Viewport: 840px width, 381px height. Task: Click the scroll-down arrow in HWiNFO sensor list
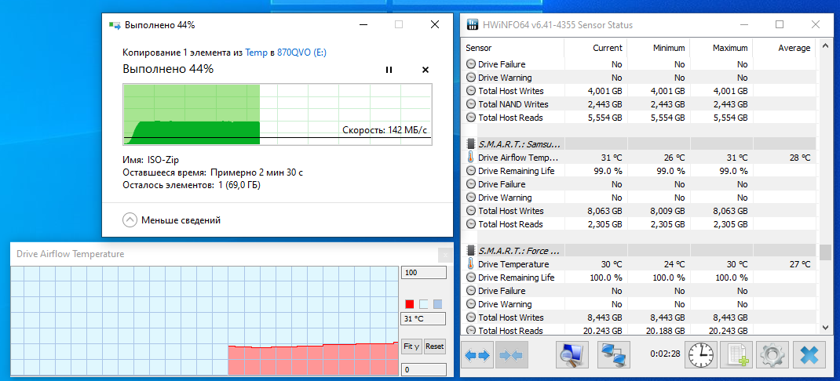coord(824,327)
